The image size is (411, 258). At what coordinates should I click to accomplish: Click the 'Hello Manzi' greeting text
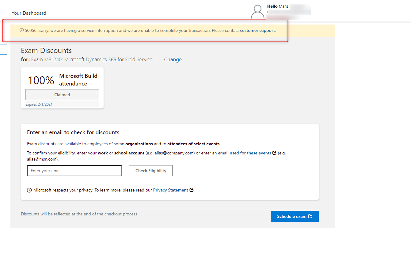pyautogui.click(x=278, y=6)
